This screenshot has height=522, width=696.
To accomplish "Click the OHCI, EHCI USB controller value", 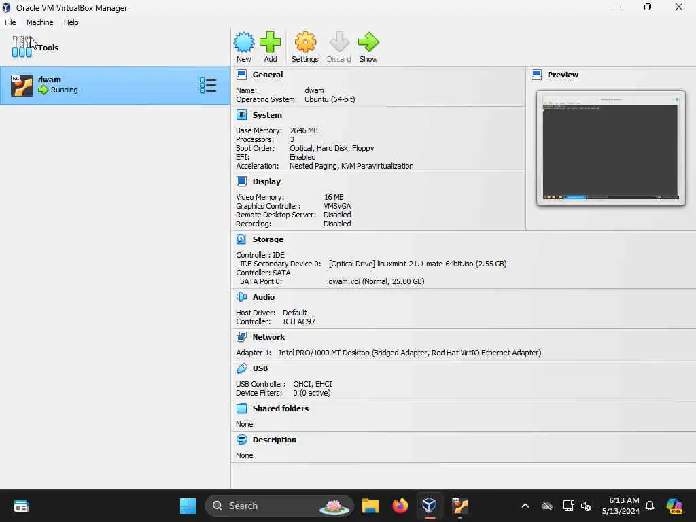I will point(313,384).
